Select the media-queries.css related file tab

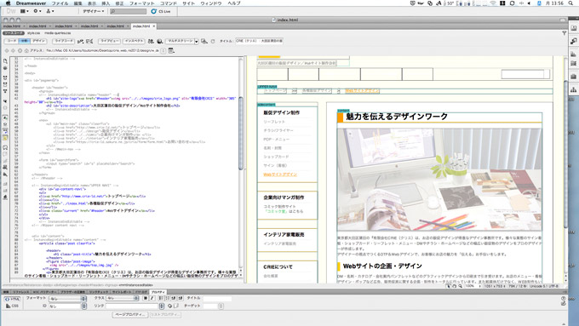[x=58, y=33]
